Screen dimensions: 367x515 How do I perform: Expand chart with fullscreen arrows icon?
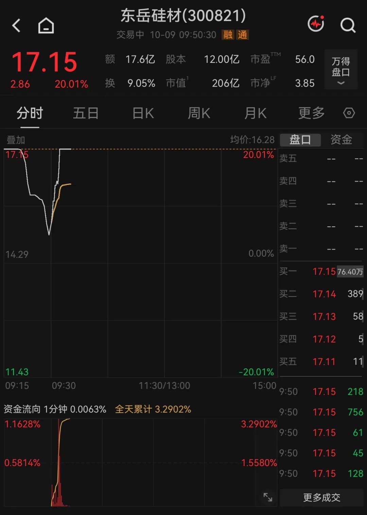pos(268,497)
